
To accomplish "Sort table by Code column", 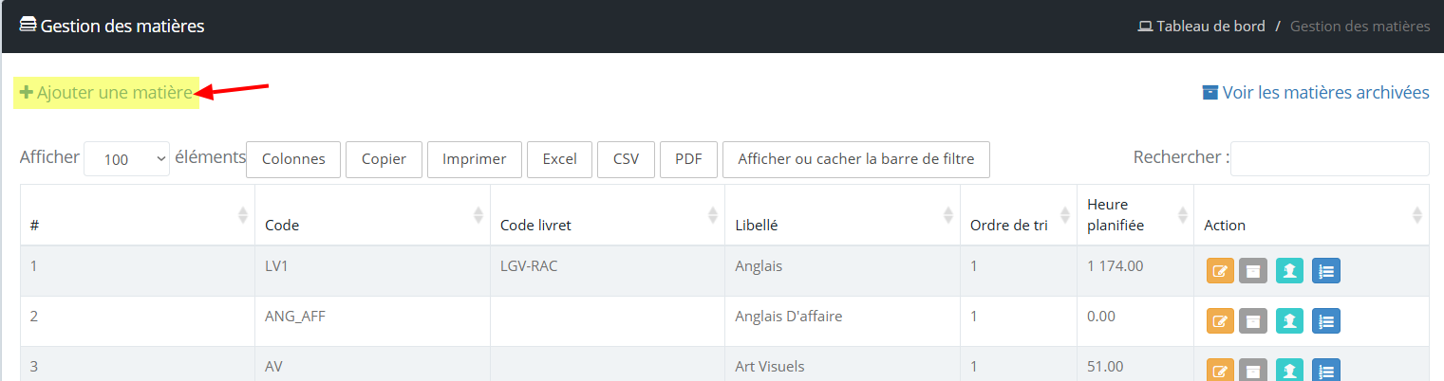I will point(372,215).
